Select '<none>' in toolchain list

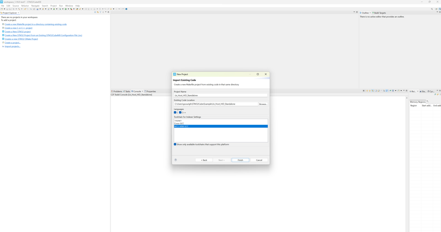point(221,121)
